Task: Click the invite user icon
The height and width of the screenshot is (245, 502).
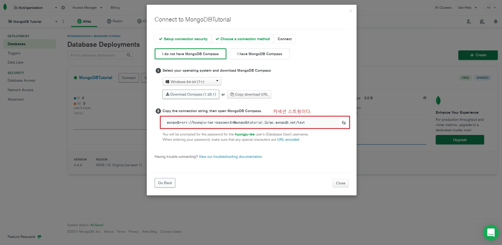Action: pos(469,22)
